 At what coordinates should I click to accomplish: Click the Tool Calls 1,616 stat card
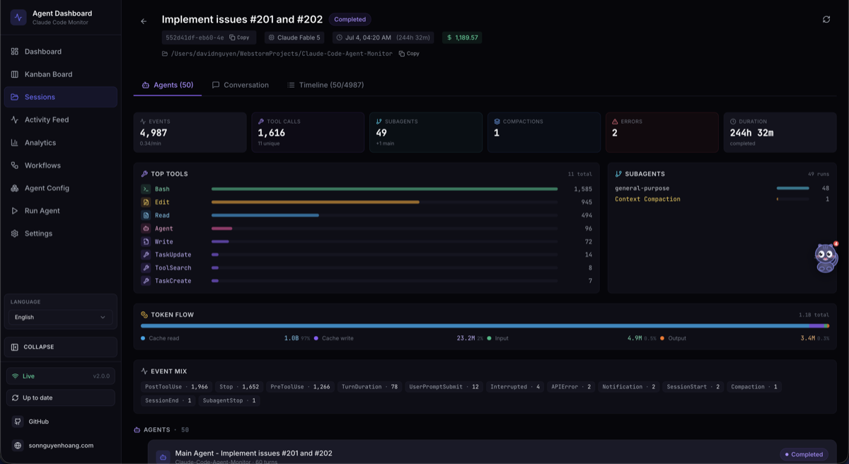pos(308,132)
